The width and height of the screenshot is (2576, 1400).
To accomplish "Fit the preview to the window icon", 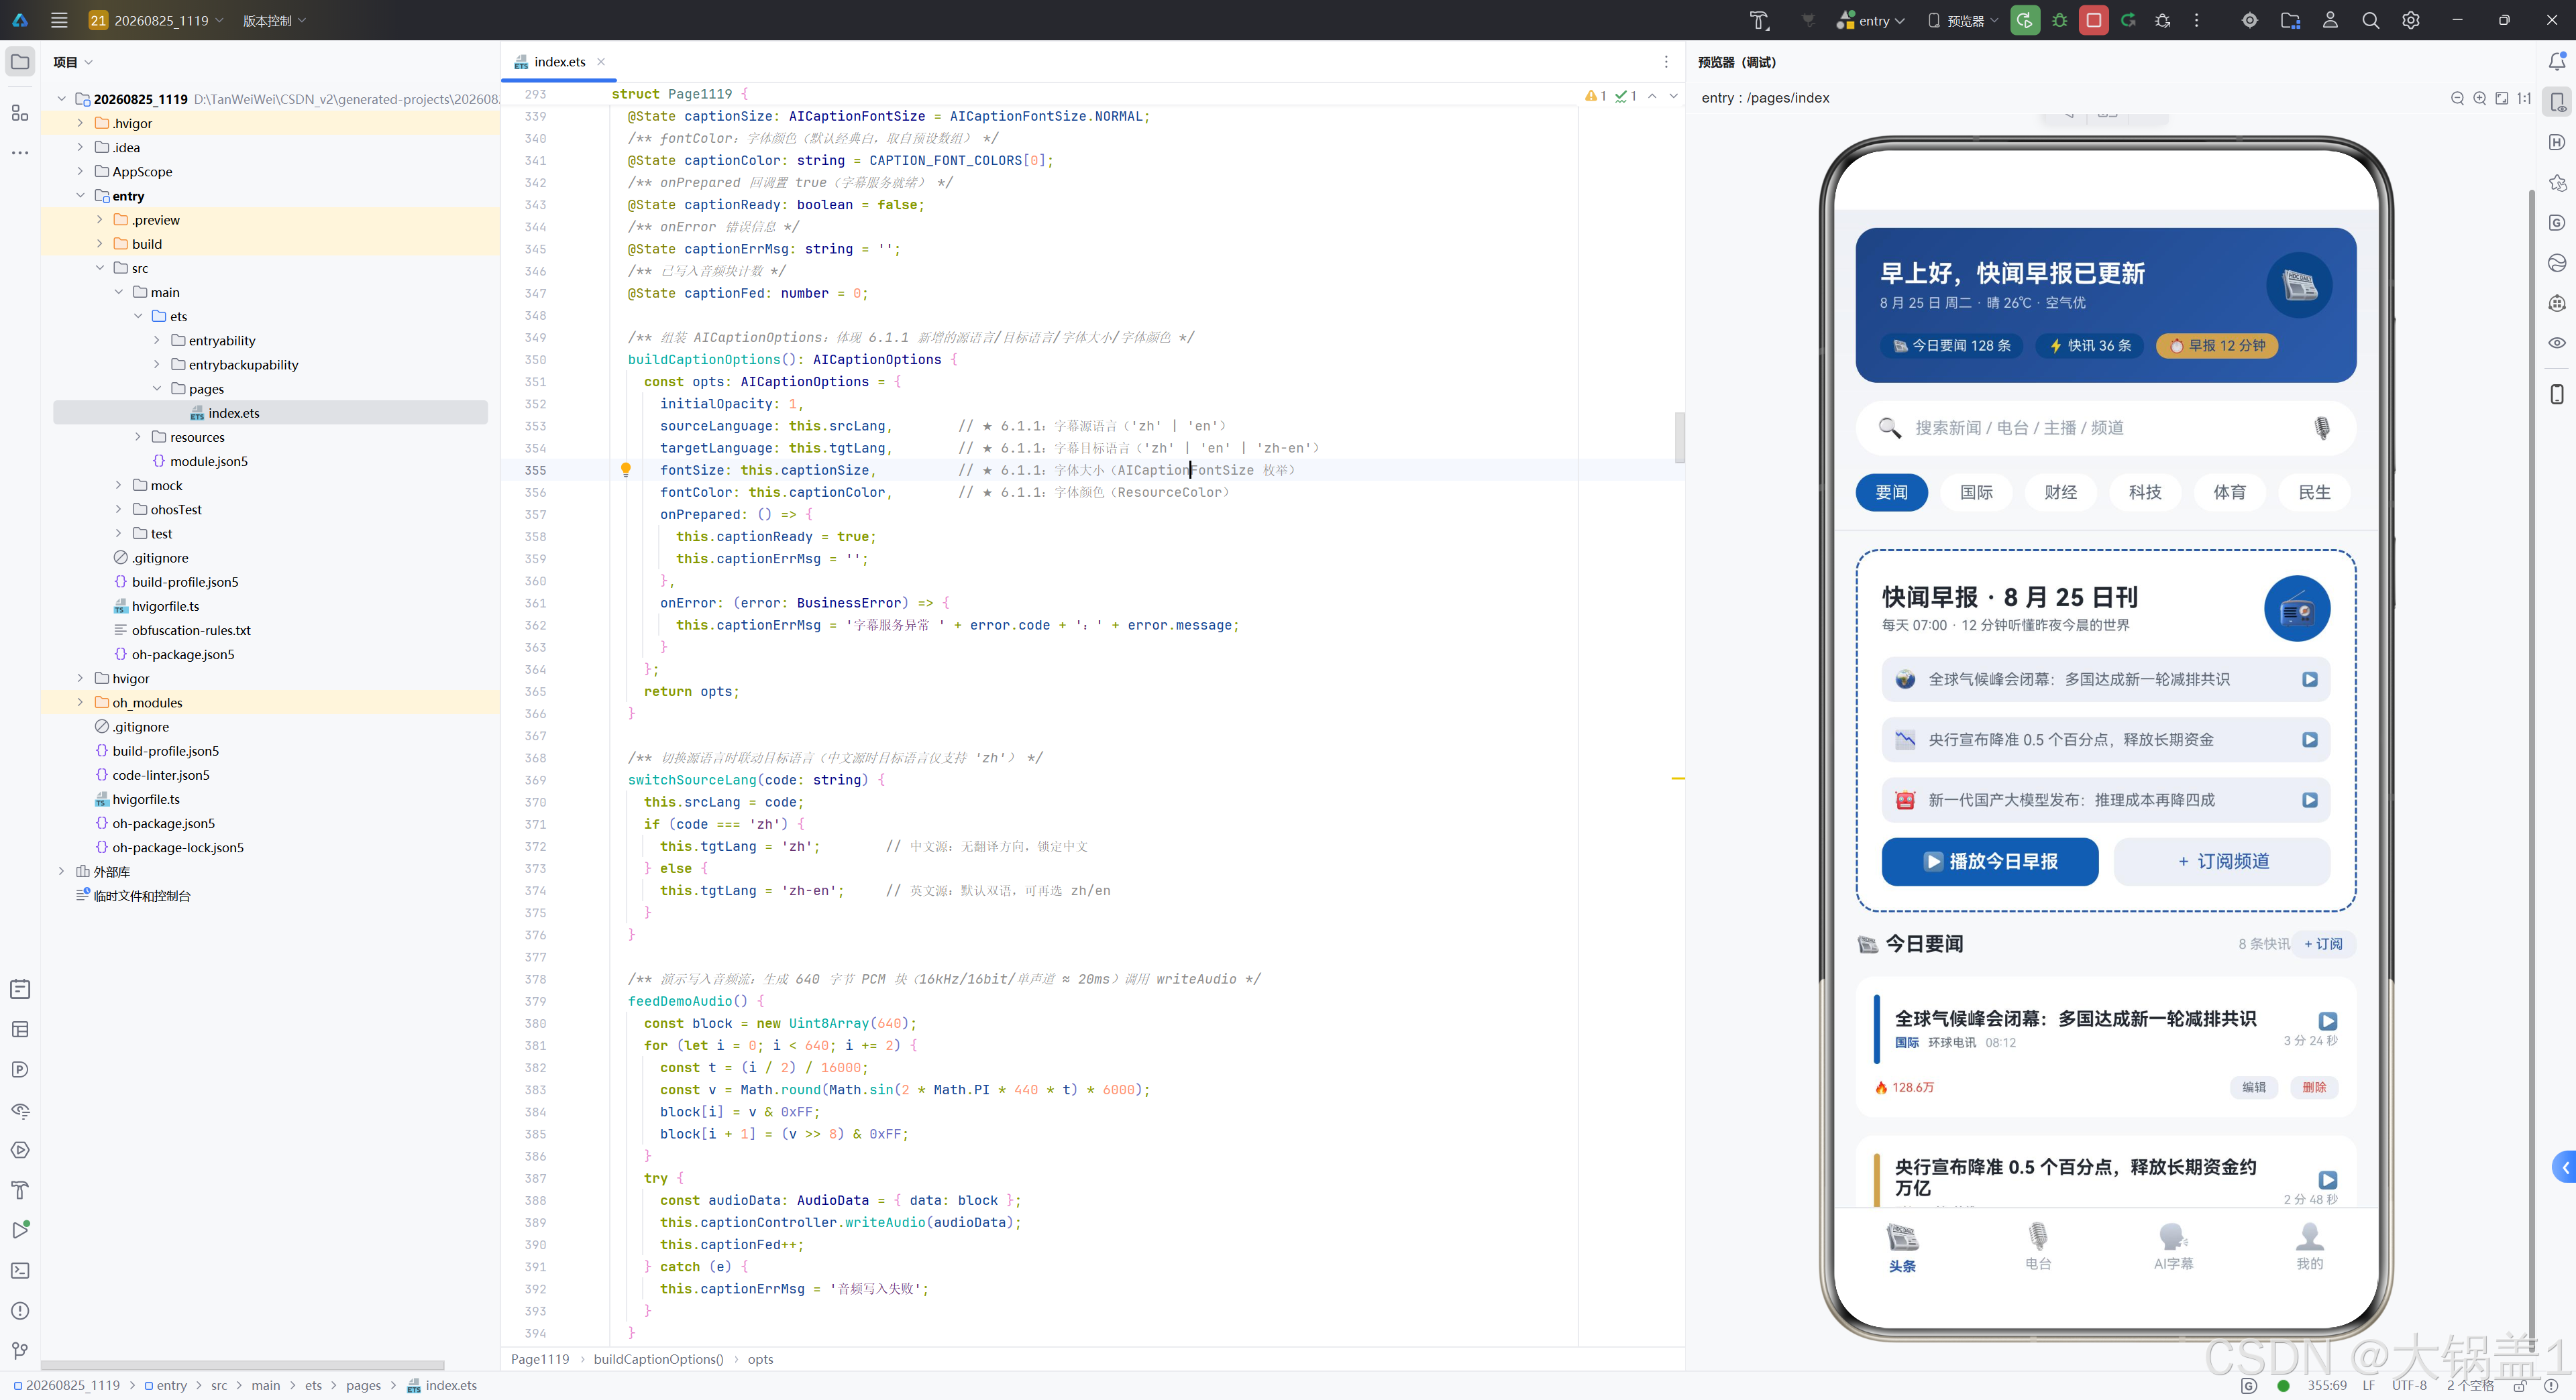I will click(x=2501, y=98).
